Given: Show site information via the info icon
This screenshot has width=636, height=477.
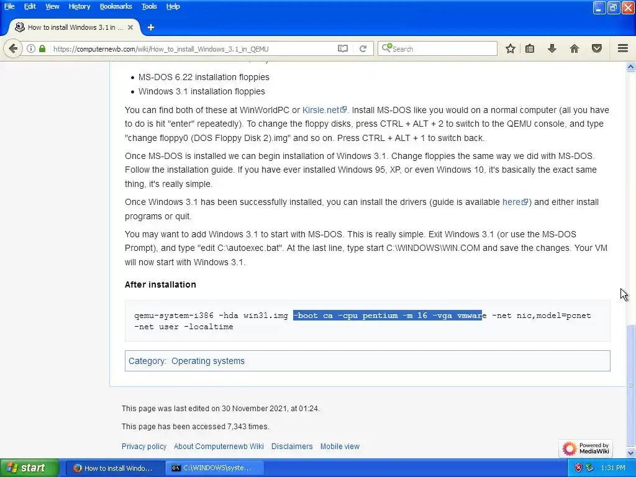Looking at the screenshot, I should tap(31, 48).
